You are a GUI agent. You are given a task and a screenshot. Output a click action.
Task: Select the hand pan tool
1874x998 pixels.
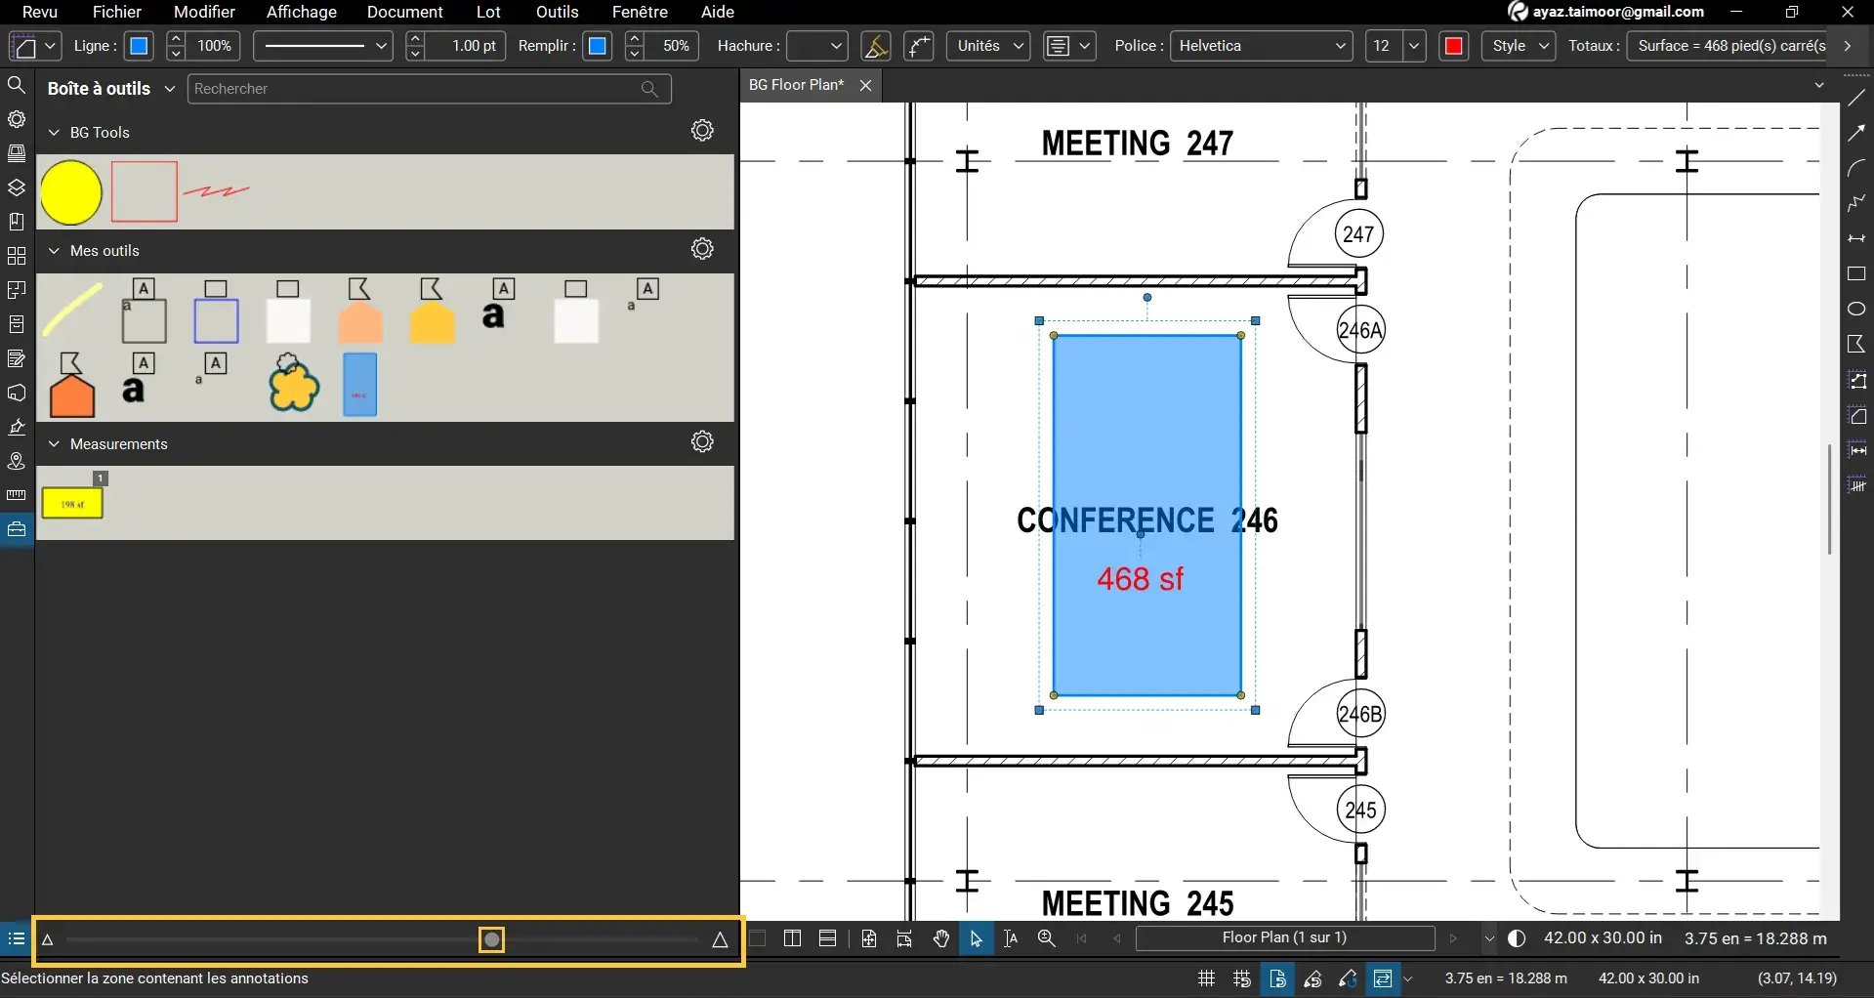click(x=939, y=938)
